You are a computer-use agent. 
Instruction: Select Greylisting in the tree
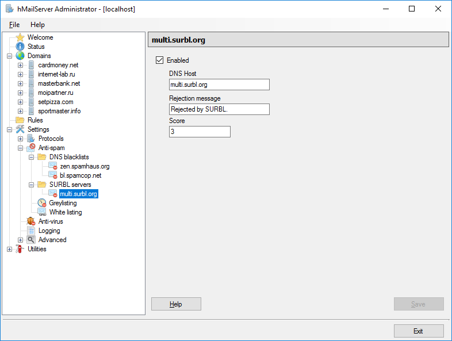tap(63, 203)
